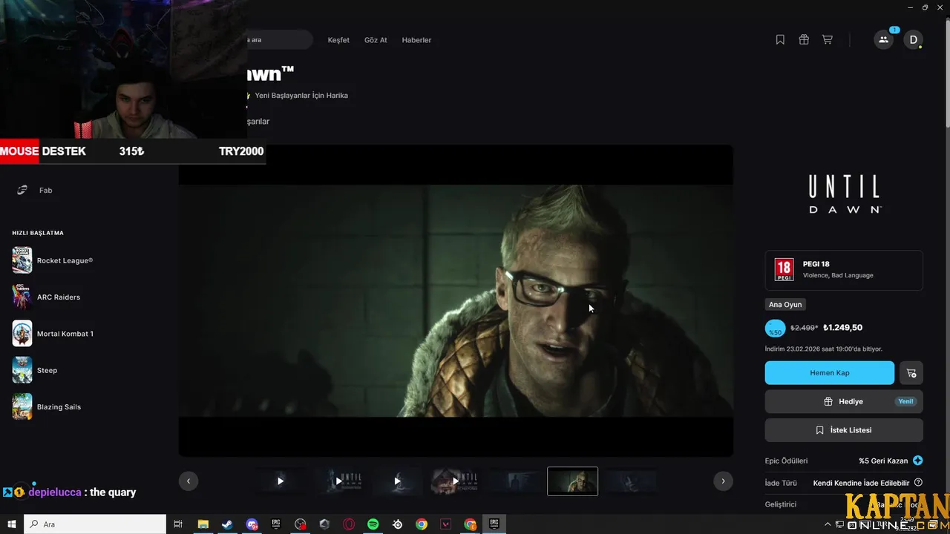The image size is (950, 534).
Task: Click the İade Türü label
Action: click(781, 483)
